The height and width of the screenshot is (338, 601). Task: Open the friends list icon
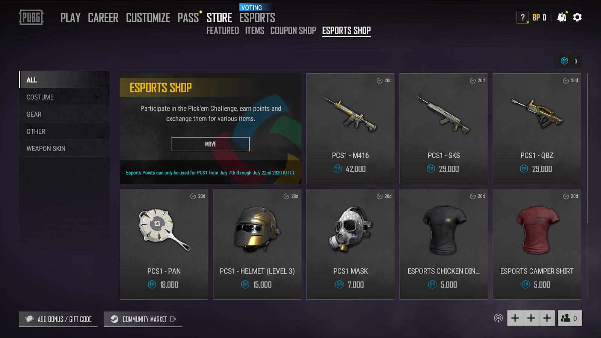570,318
